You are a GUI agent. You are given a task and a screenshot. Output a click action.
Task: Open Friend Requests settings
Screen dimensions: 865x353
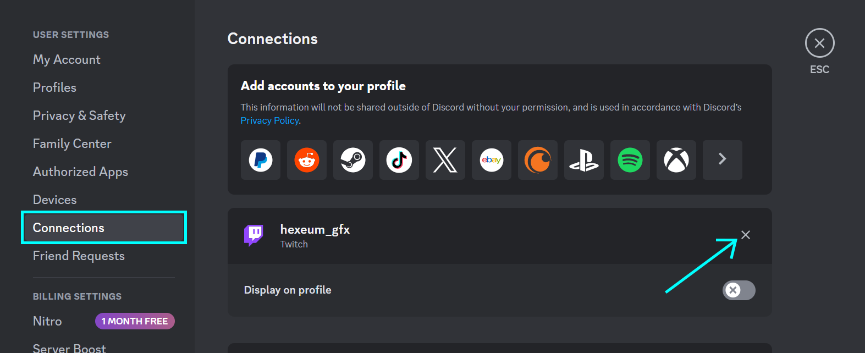[79, 255]
